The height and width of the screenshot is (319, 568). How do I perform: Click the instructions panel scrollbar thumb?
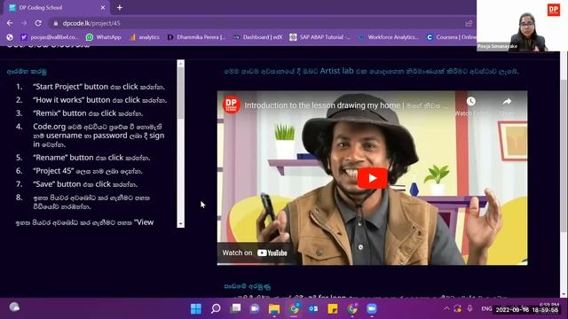pos(180,93)
